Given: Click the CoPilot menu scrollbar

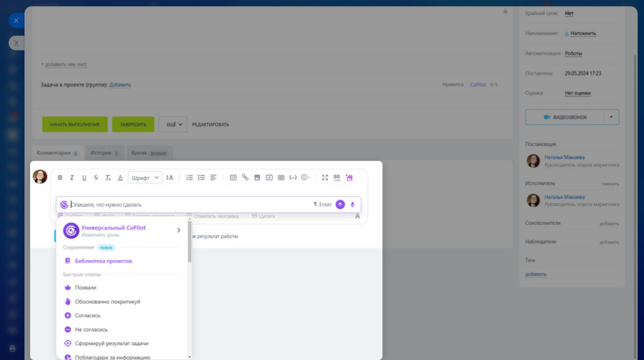Looking at the screenshot, I should (190, 241).
